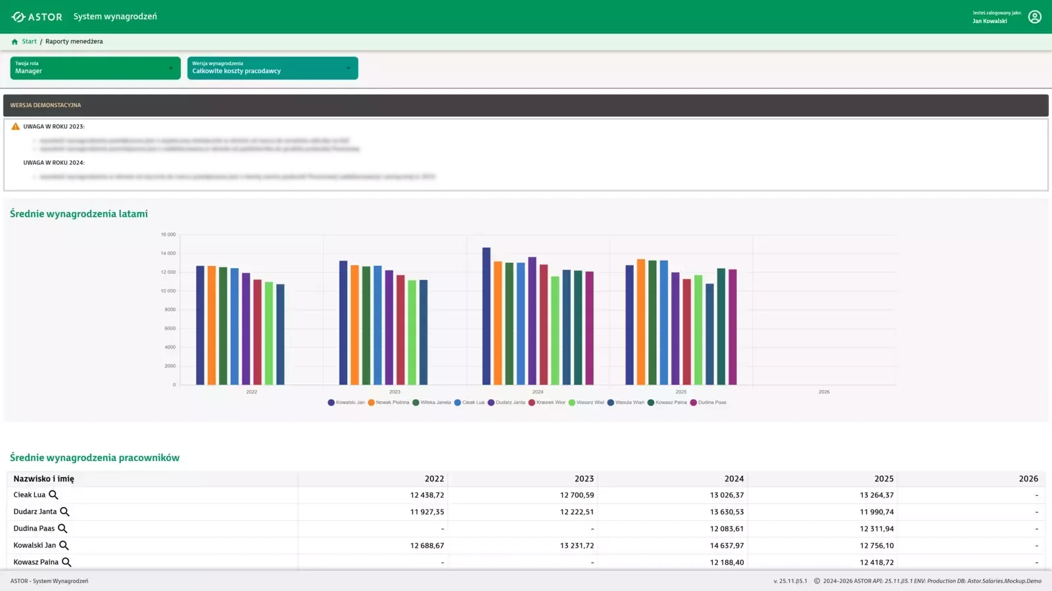The height and width of the screenshot is (591, 1052).
Task: Click the Start breadcrumb link
Action: tap(30, 41)
